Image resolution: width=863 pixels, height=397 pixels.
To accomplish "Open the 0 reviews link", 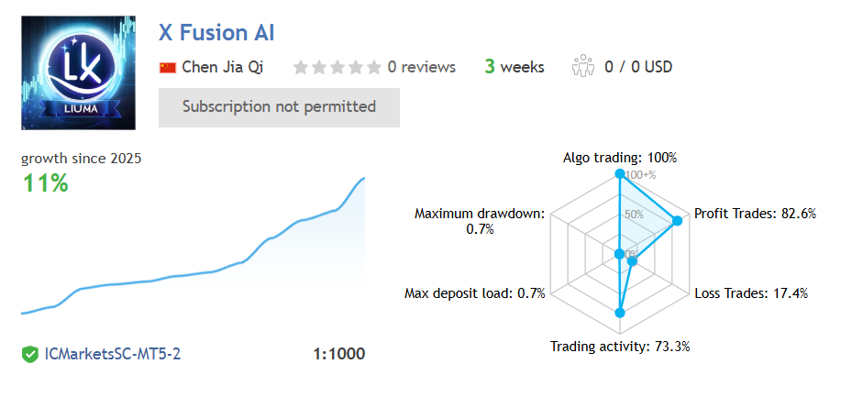I will pos(421,67).
